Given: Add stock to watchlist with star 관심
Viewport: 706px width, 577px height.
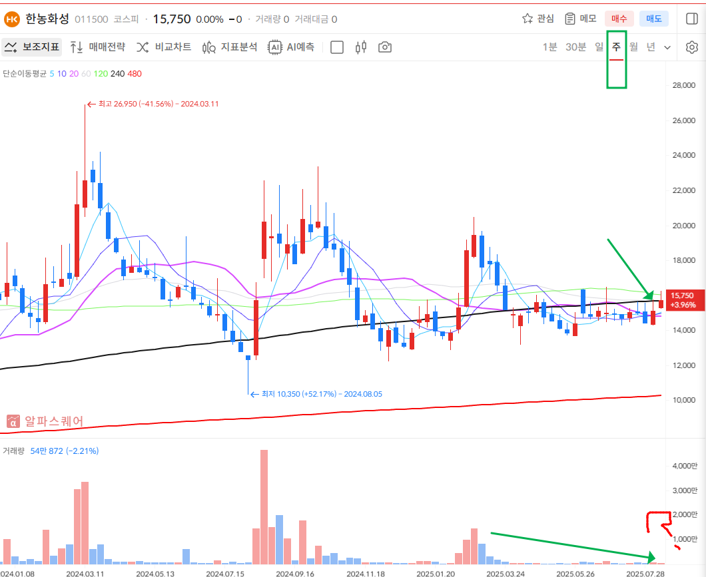Looking at the screenshot, I should pyautogui.click(x=538, y=19).
